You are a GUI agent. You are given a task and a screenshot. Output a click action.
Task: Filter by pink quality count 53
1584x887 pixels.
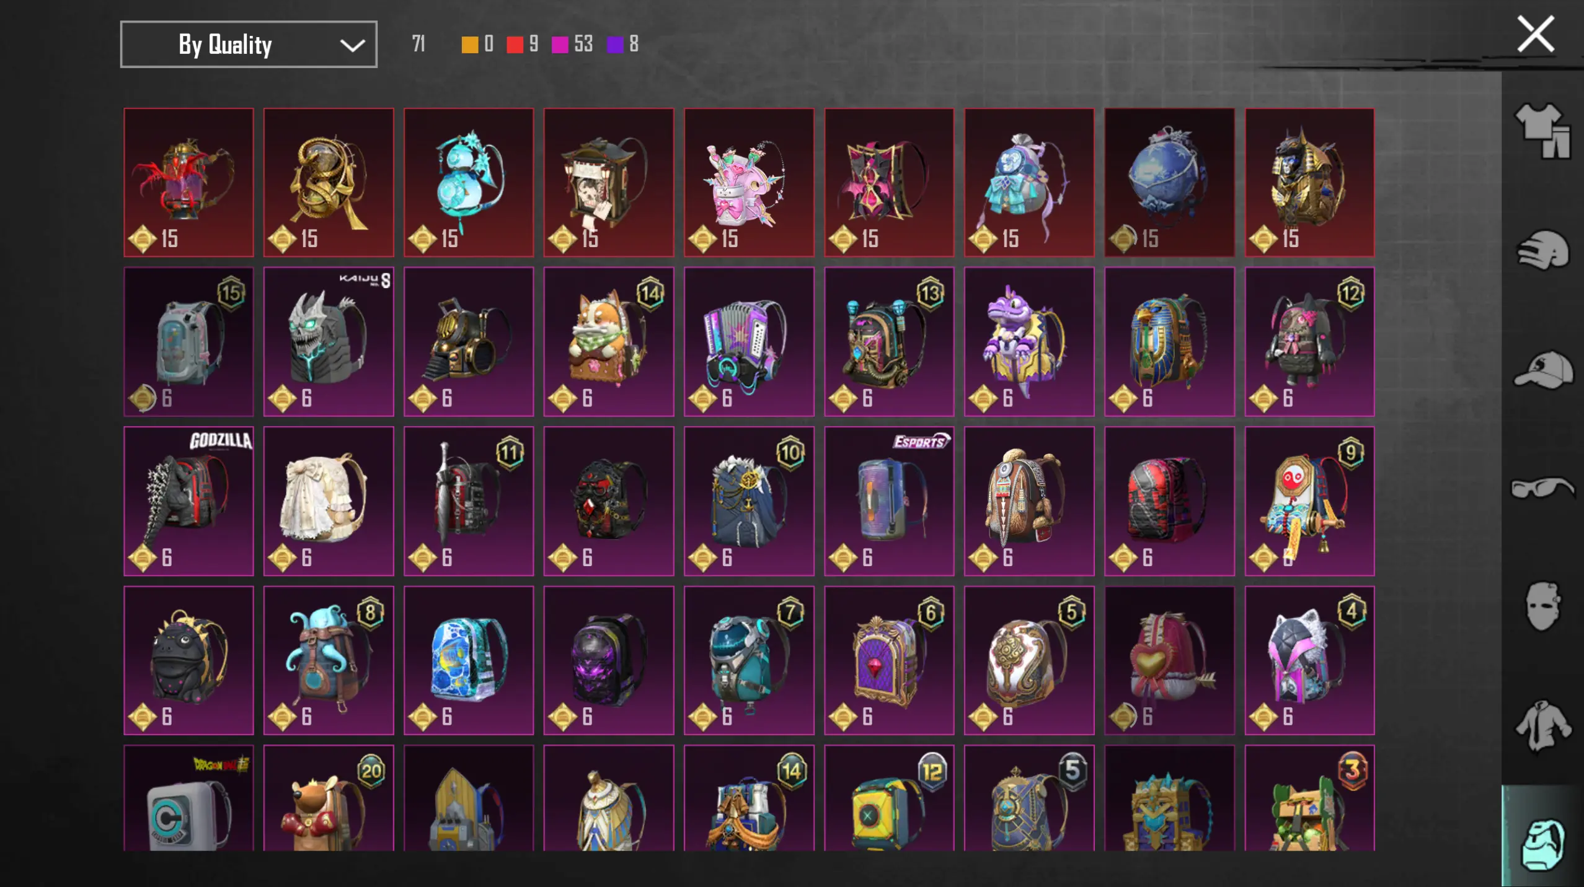coord(572,45)
